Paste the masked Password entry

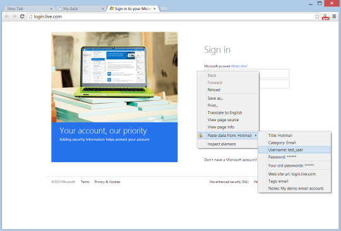pyautogui.click(x=294, y=157)
